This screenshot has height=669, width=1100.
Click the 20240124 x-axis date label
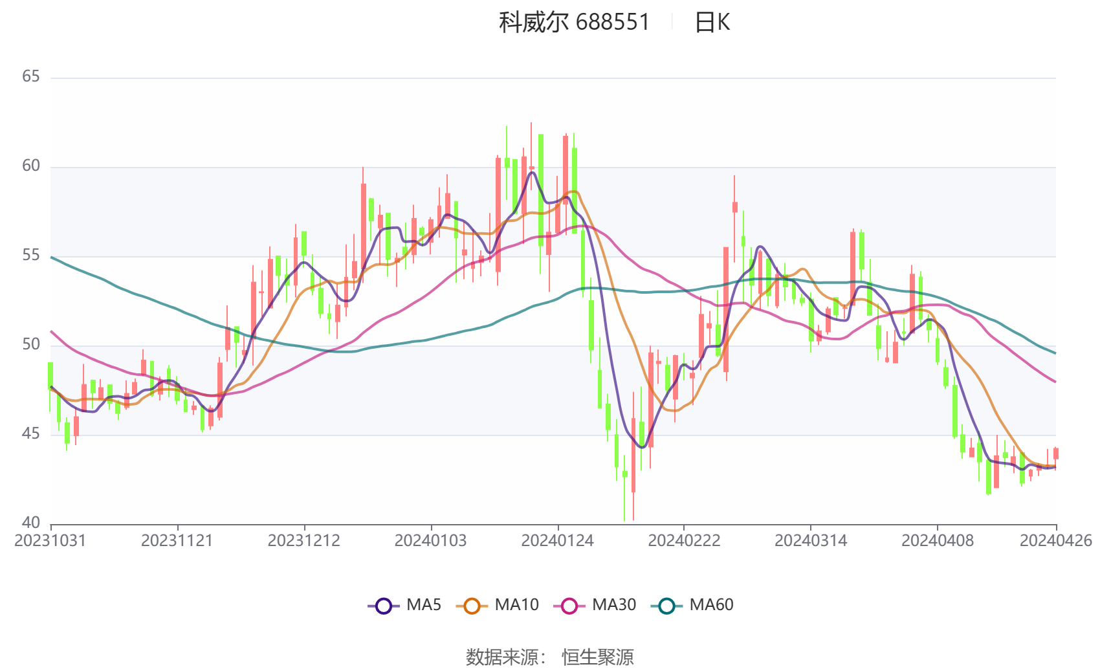[558, 541]
